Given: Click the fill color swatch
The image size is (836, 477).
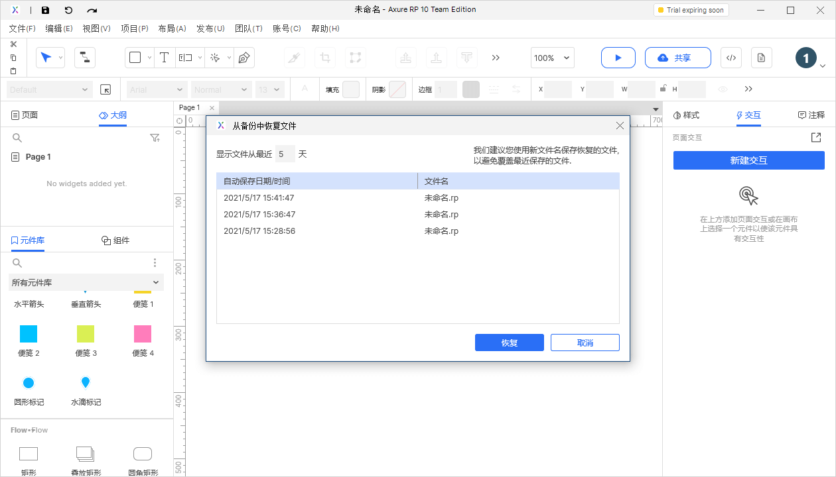Looking at the screenshot, I should pyautogui.click(x=351, y=89).
